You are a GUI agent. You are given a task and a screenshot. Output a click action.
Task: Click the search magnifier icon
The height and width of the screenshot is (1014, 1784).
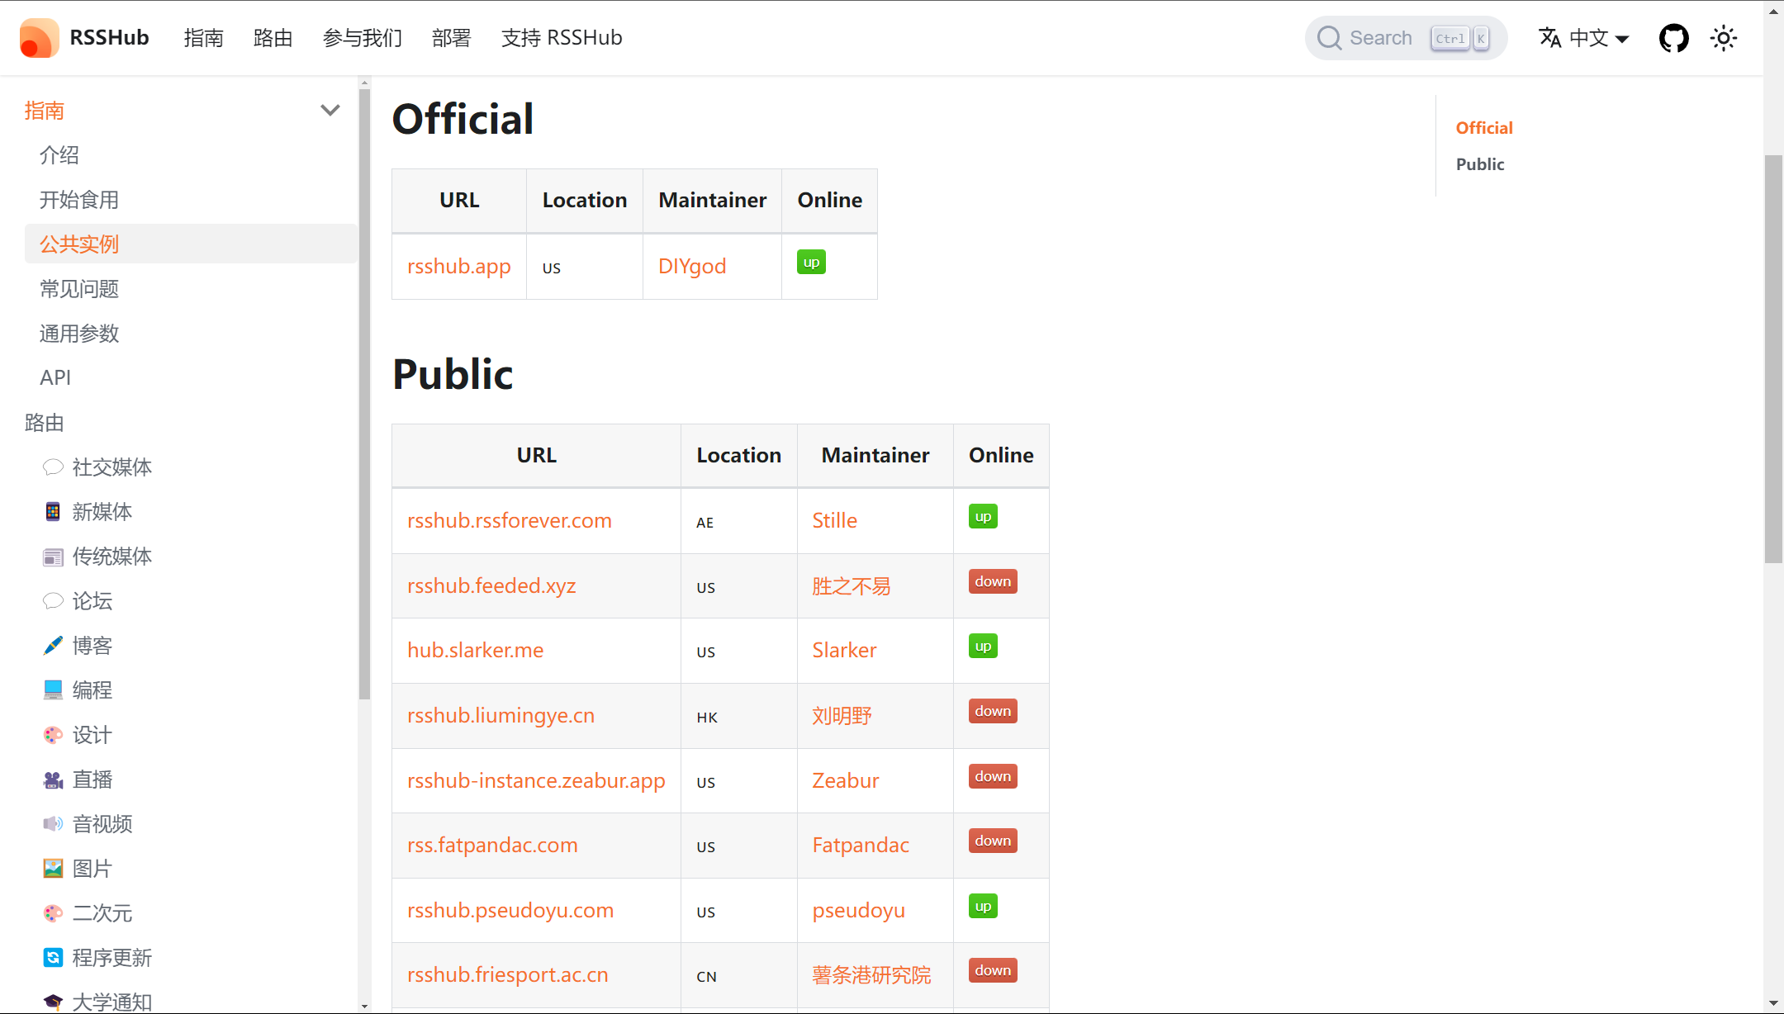(x=1329, y=38)
